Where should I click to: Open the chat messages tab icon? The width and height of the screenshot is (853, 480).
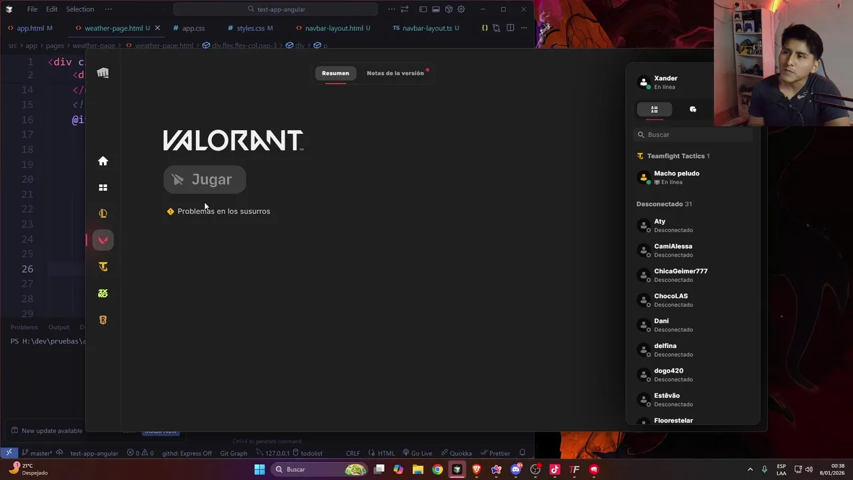pos(693,109)
